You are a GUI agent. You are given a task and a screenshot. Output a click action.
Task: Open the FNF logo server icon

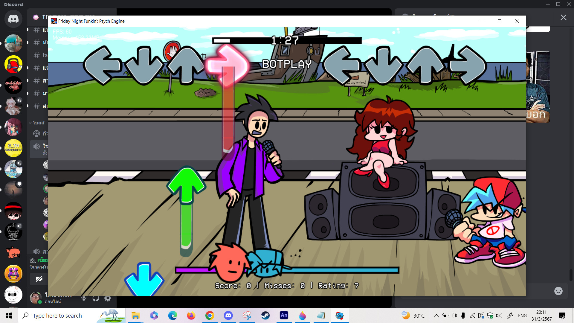click(13, 274)
